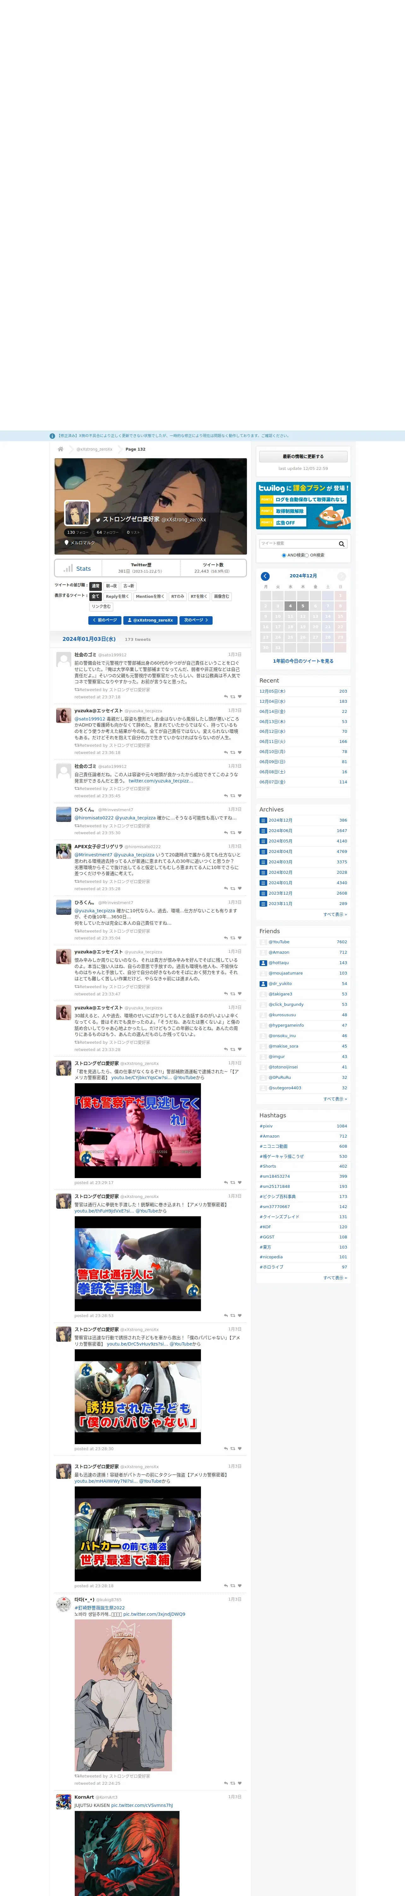Click the location pin icon beside メルロマルク

coord(67,543)
